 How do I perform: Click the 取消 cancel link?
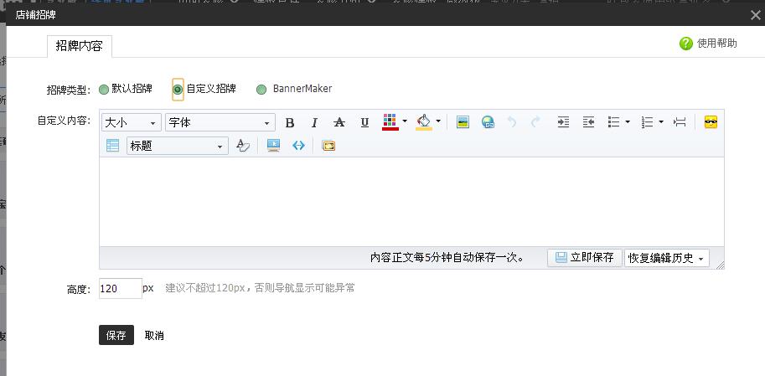click(154, 336)
